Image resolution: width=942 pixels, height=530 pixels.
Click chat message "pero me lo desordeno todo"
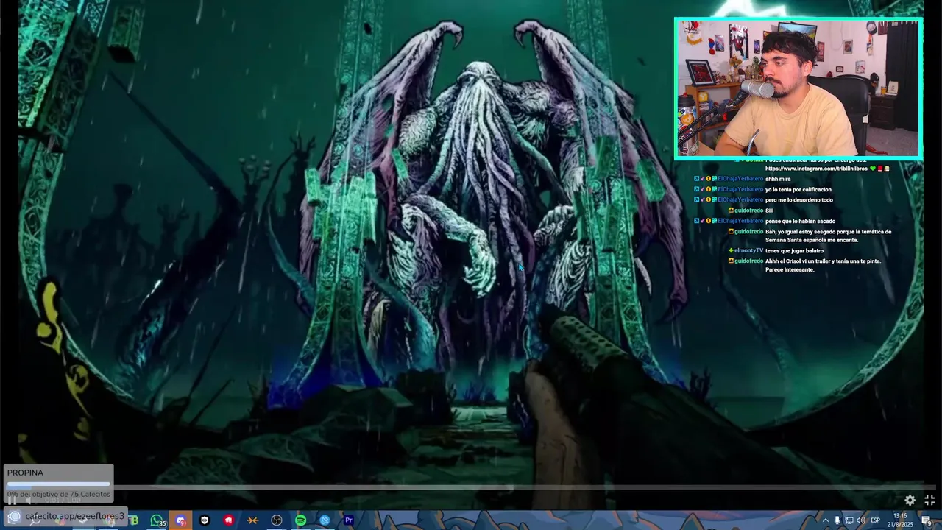pyautogui.click(x=799, y=199)
